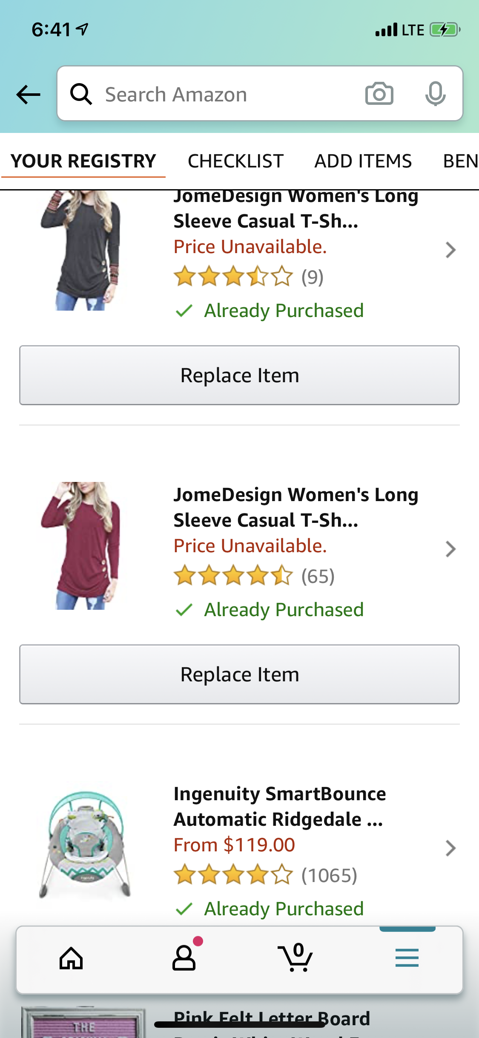This screenshot has width=479, height=1038.
Task: Open Ingenuity SmartBounce product title link
Action: [279, 807]
